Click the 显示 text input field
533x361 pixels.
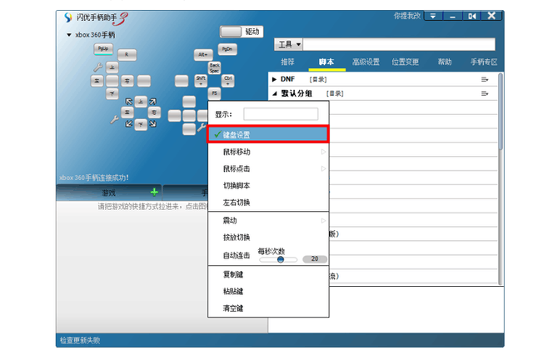tap(281, 114)
